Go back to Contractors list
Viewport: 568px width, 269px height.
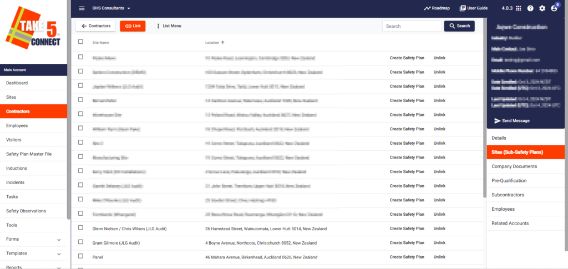95,26
